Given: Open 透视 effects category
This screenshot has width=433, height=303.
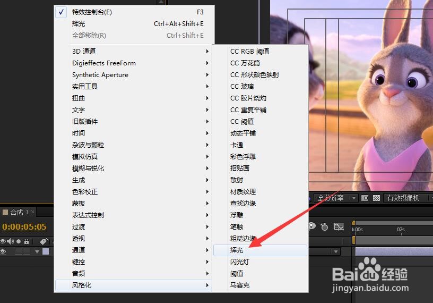Looking at the screenshot, I should click(134, 239).
